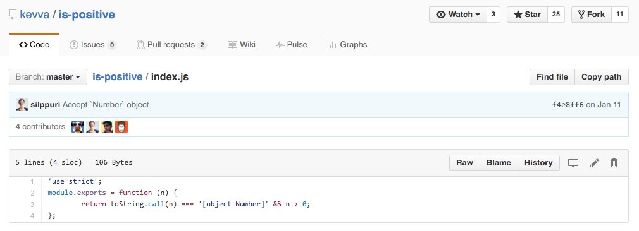The width and height of the screenshot is (639, 231).
Task: Open the Wiki tab
Action: (x=242, y=45)
